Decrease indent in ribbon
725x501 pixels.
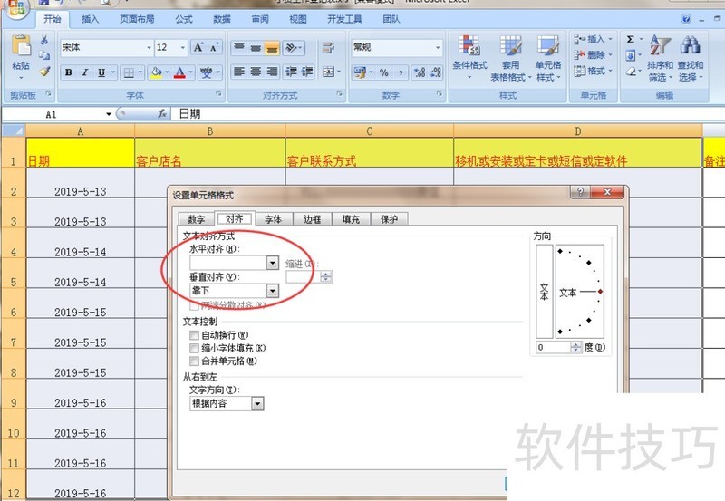291,72
